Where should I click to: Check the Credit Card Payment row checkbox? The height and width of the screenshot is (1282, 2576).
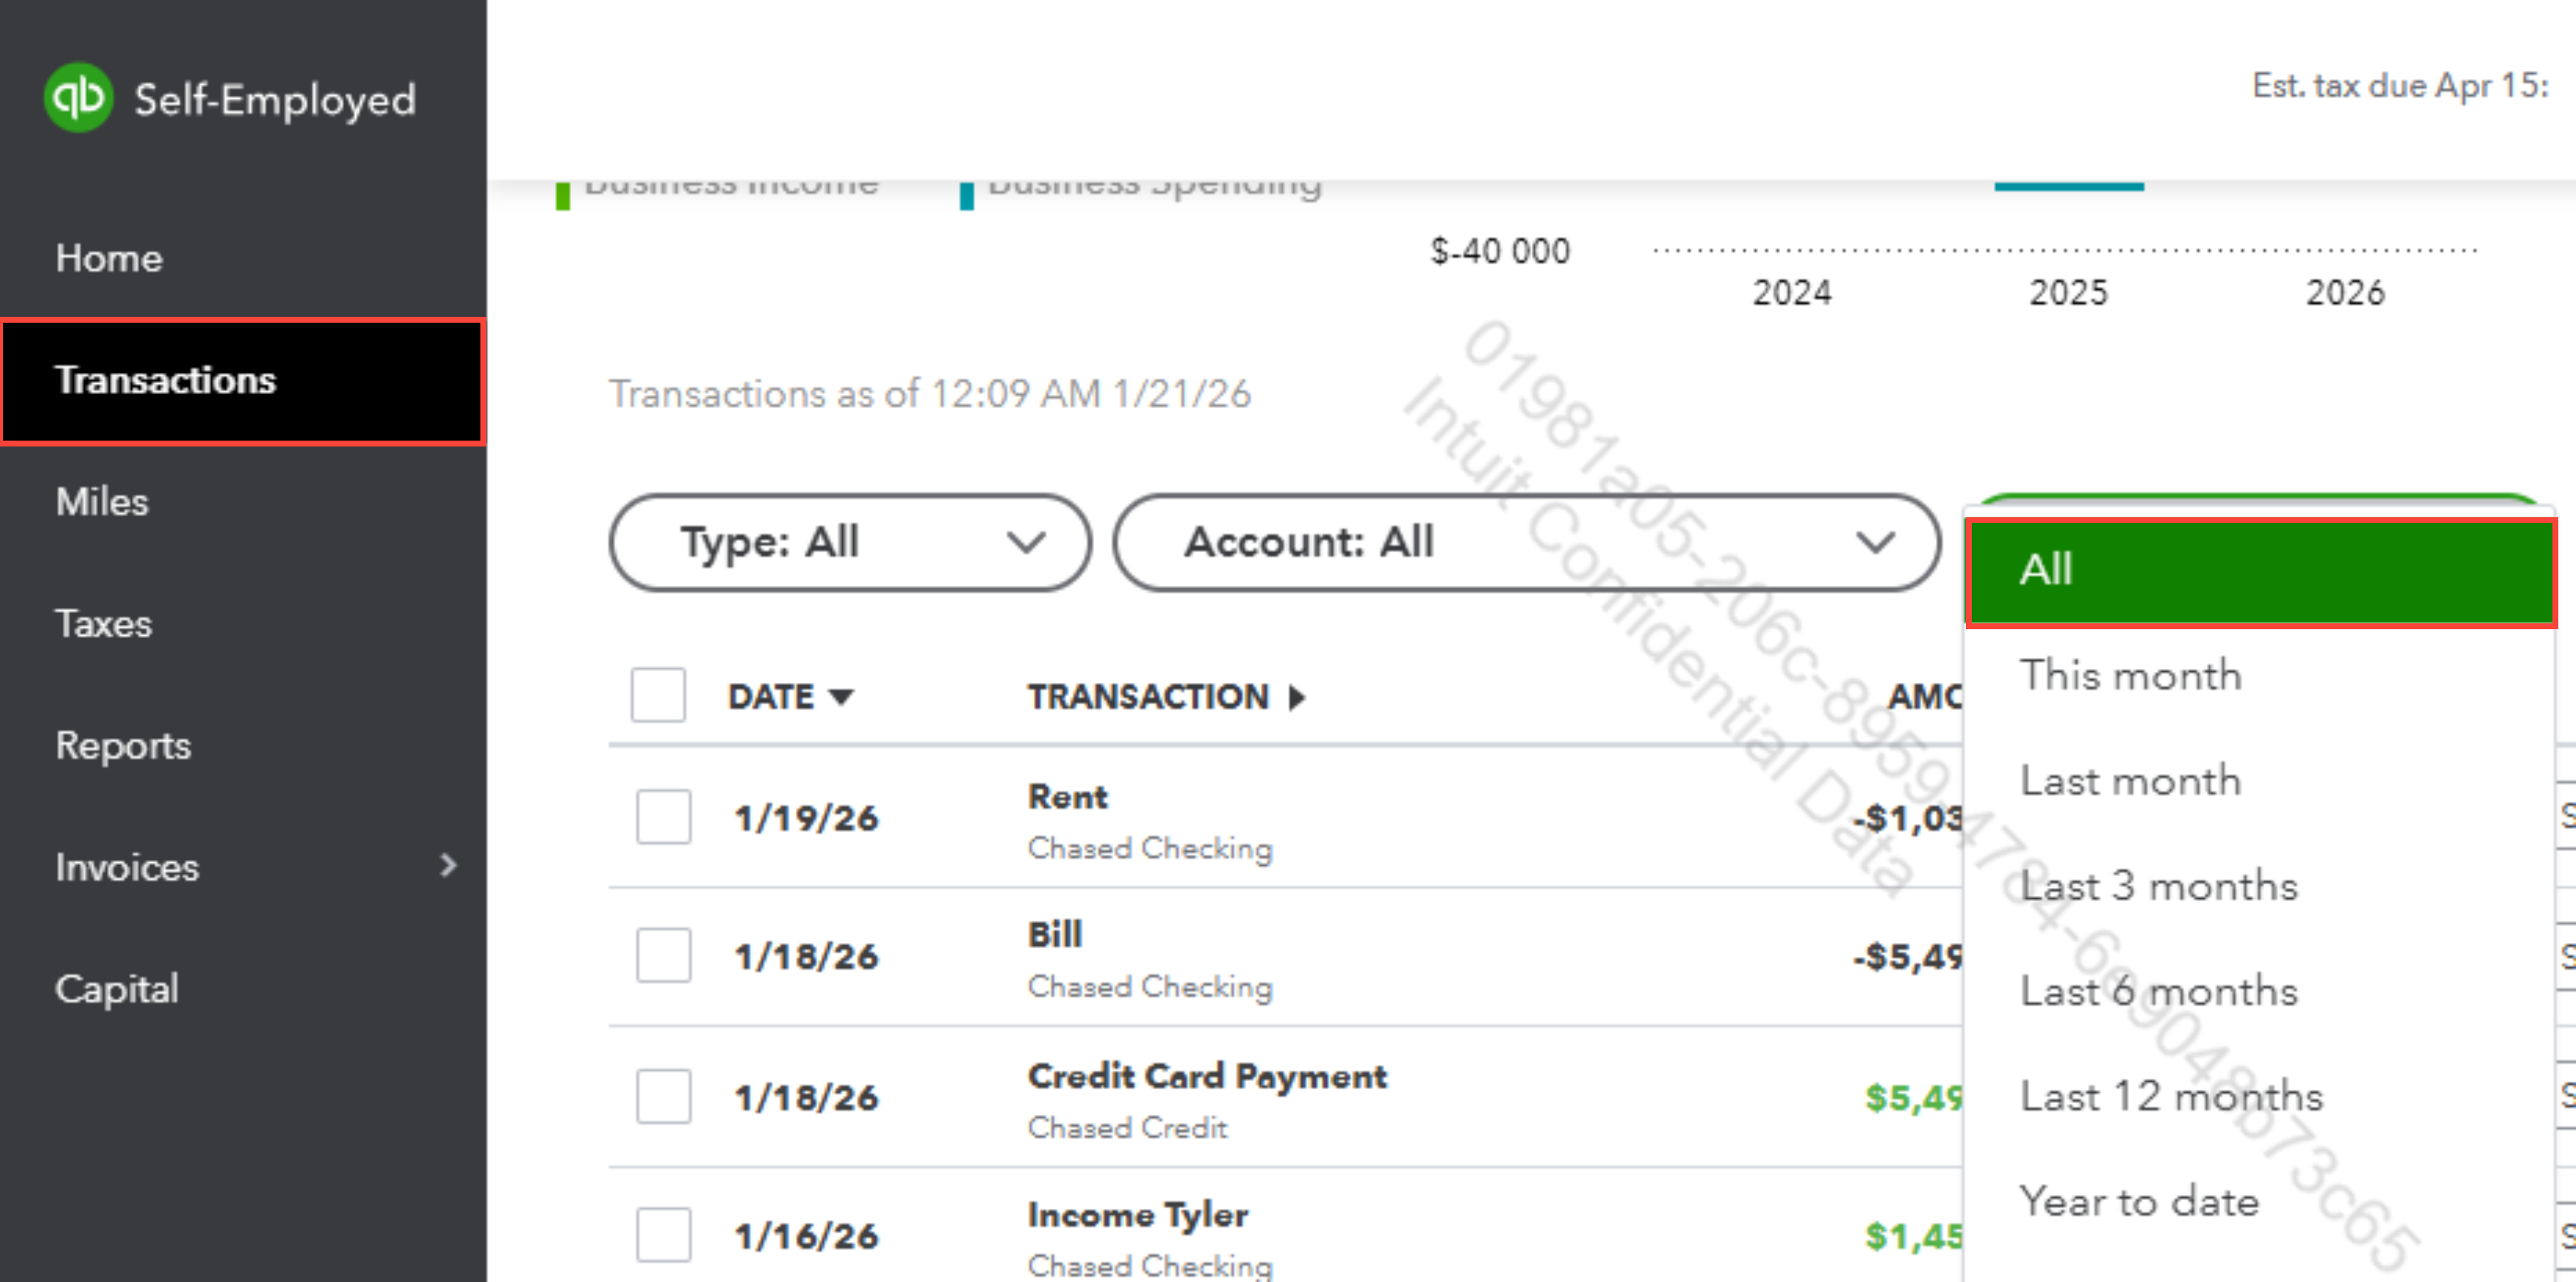pos(663,1096)
